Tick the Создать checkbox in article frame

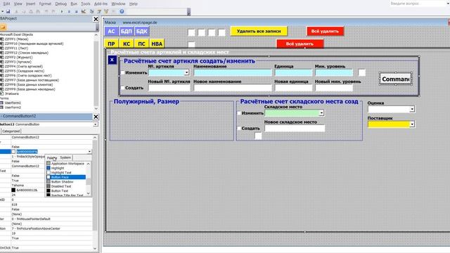coord(122,88)
